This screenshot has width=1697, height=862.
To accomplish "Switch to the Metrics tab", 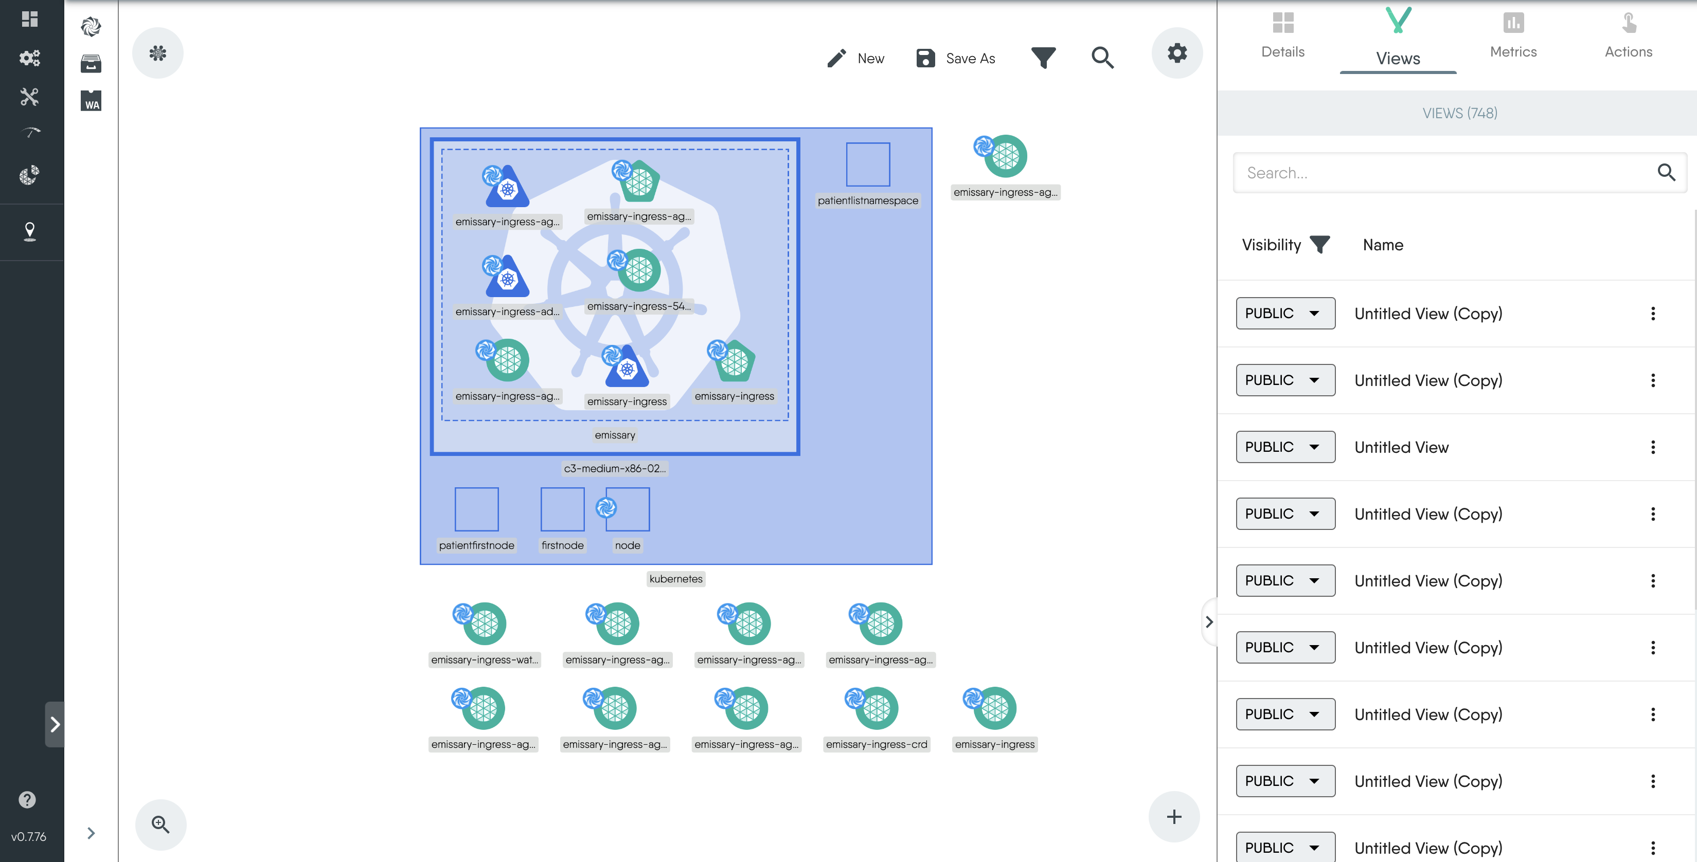I will tap(1512, 35).
